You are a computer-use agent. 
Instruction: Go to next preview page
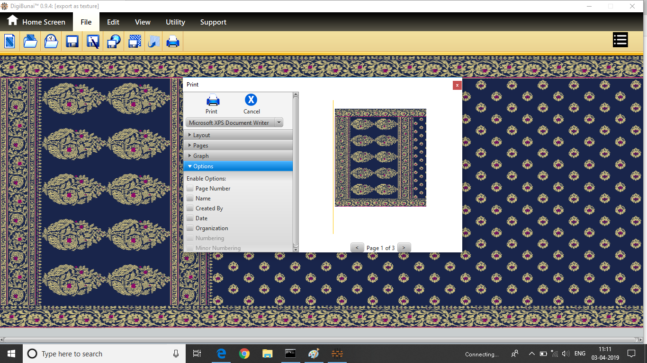point(404,248)
